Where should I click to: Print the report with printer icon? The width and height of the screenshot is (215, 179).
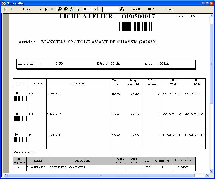60,9
